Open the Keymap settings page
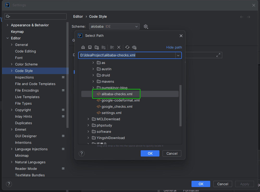The width and height of the screenshot is (260, 192). click(x=17, y=32)
